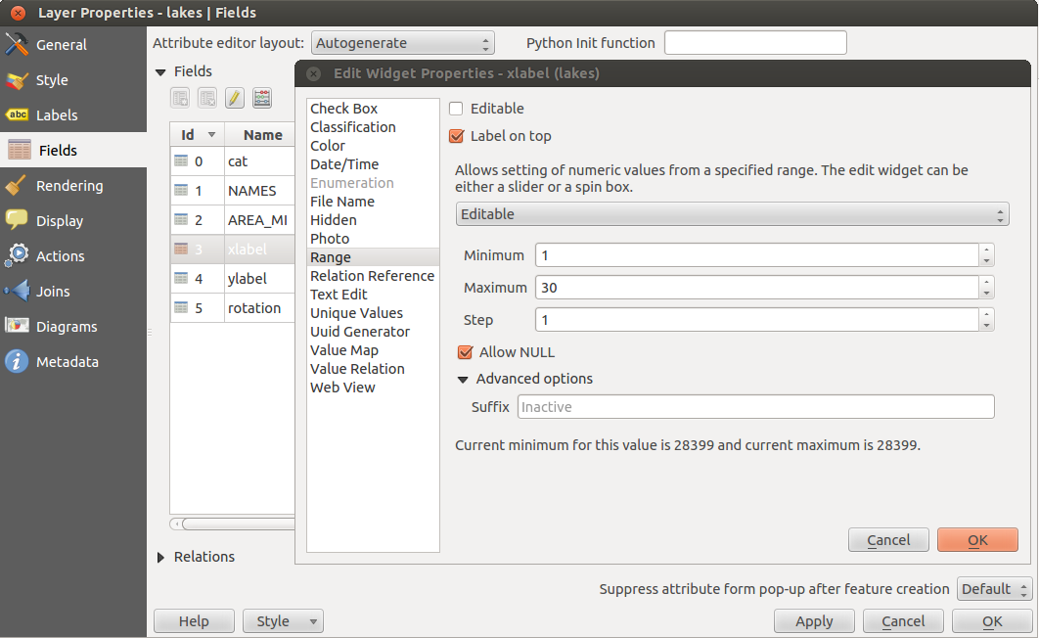Click the Delete column icon
The width and height of the screenshot is (1039, 638).
207,98
